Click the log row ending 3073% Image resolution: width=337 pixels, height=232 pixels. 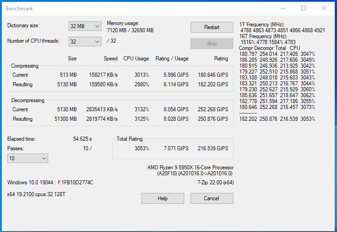click(x=277, y=107)
